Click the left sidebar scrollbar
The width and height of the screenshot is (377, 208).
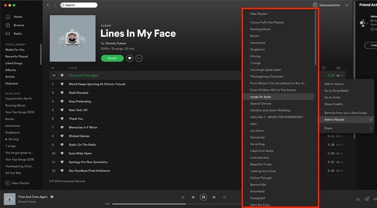pyautogui.click(x=41, y=54)
